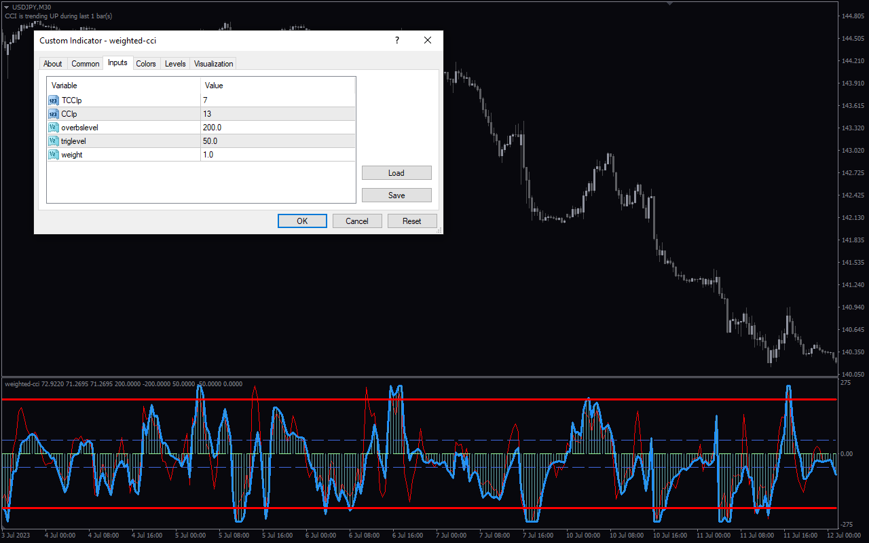Switch to the Common tab
Viewport: 869px width, 543px height.
click(86, 64)
